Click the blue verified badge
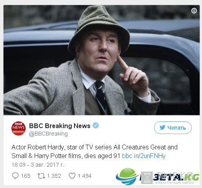202x188 pixels. [96, 125]
